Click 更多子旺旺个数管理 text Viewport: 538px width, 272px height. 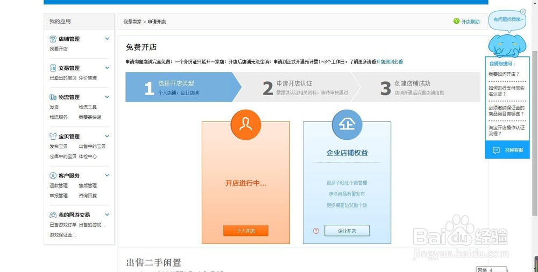pos(347,183)
